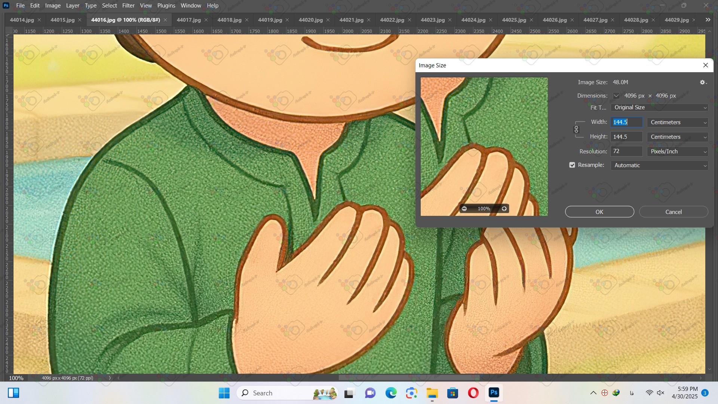Open the Edit menu

[35, 6]
